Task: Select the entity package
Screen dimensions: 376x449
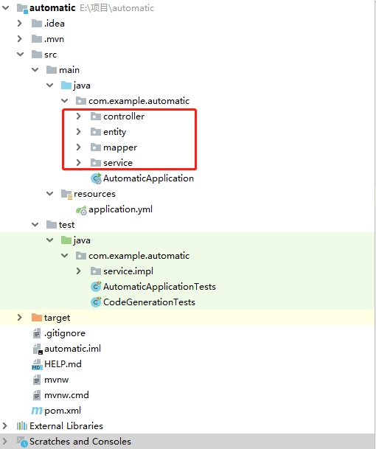Action: (x=114, y=132)
